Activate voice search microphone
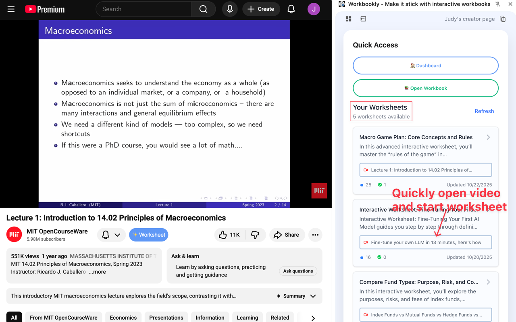The image size is (516, 322). [x=230, y=9]
